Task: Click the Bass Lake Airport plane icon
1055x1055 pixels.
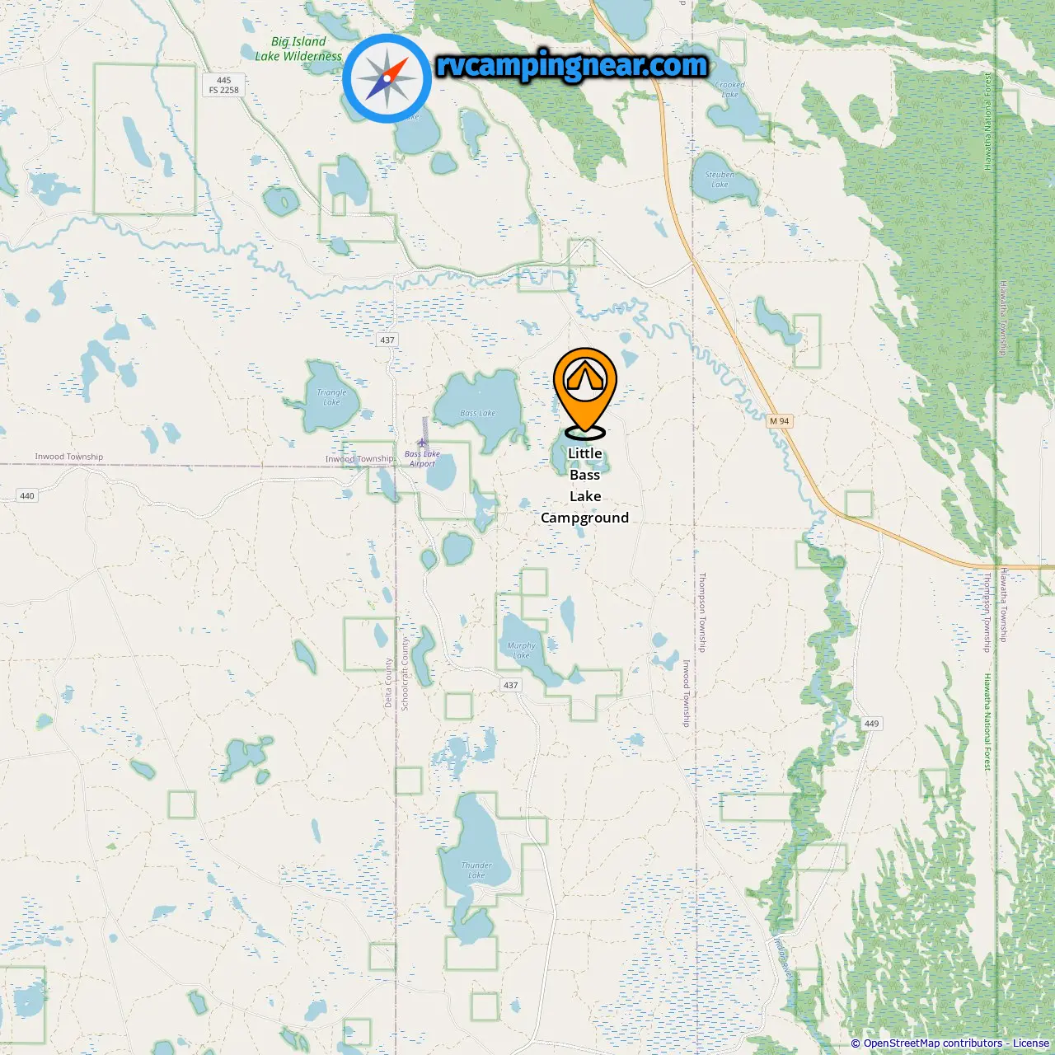Action: click(x=423, y=443)
